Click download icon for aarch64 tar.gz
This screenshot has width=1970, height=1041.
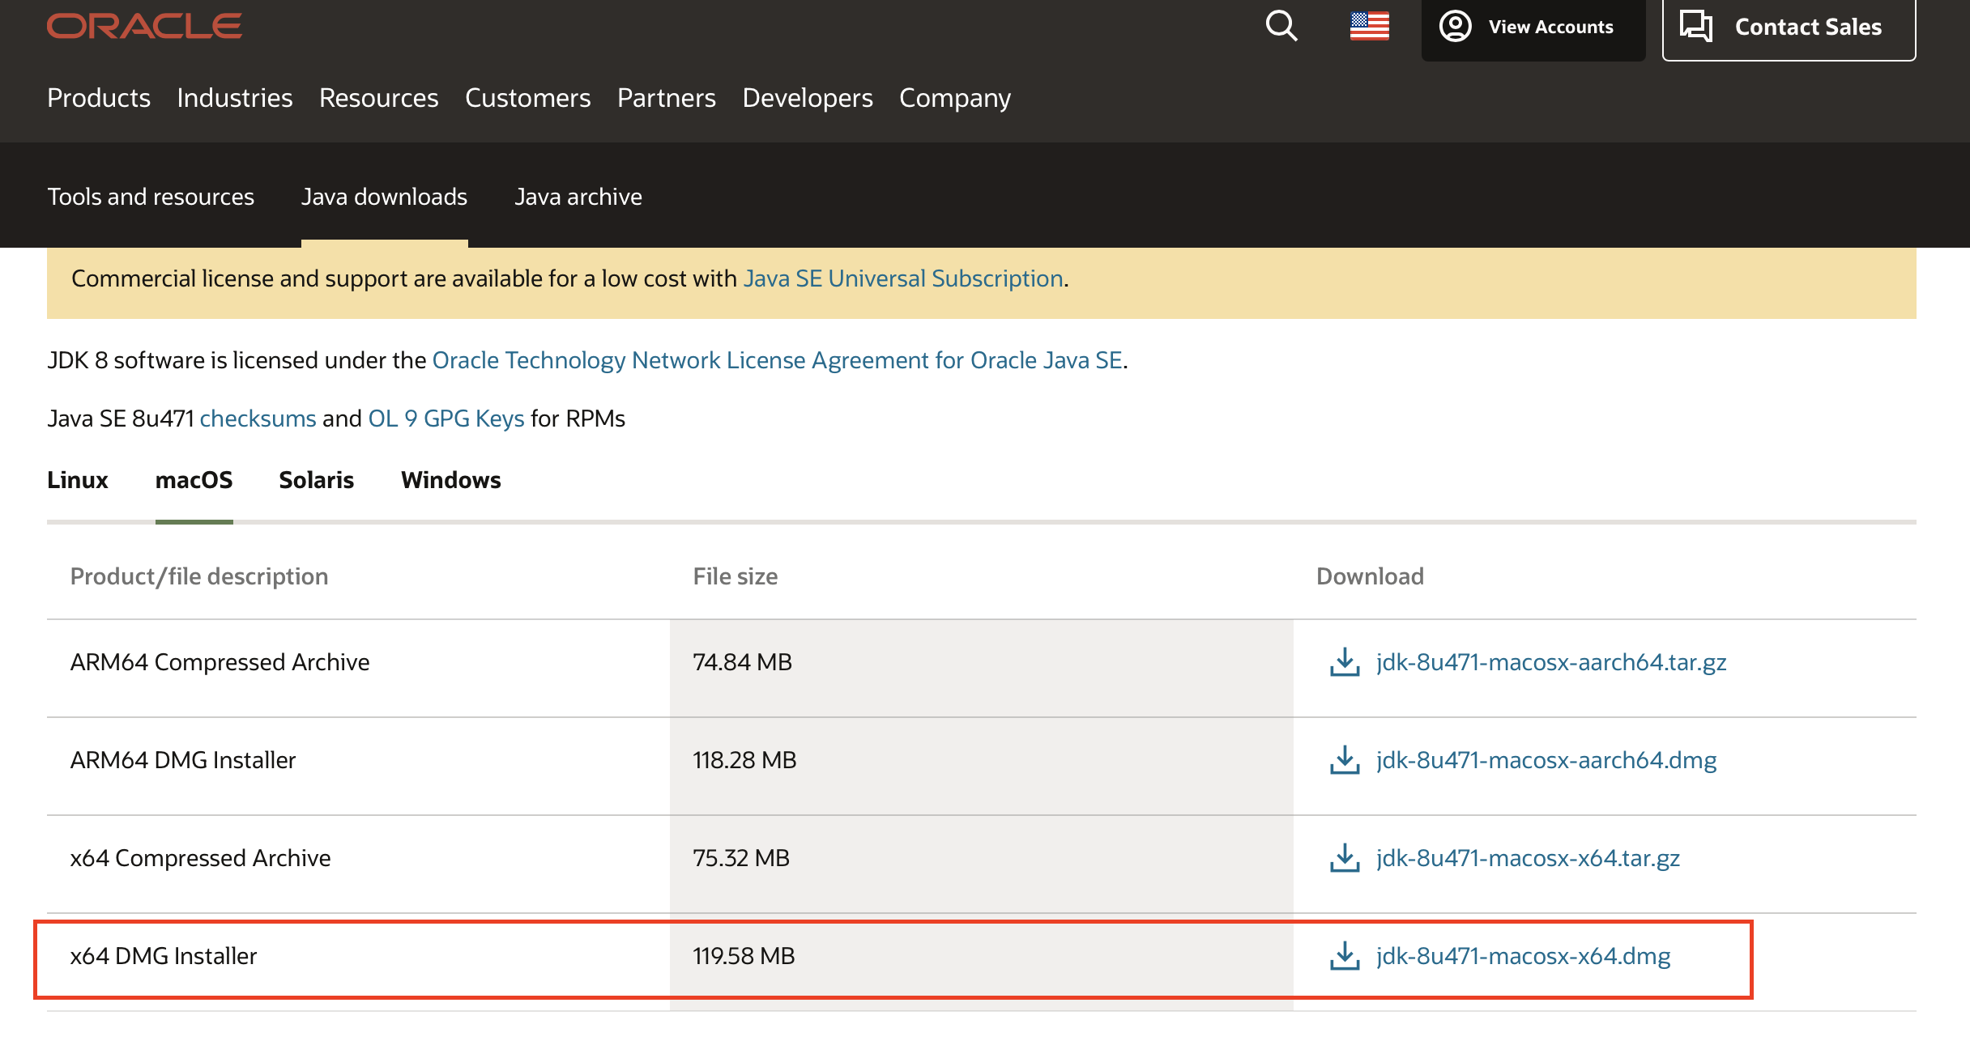pyautogui.click(x=1345, y=662)
